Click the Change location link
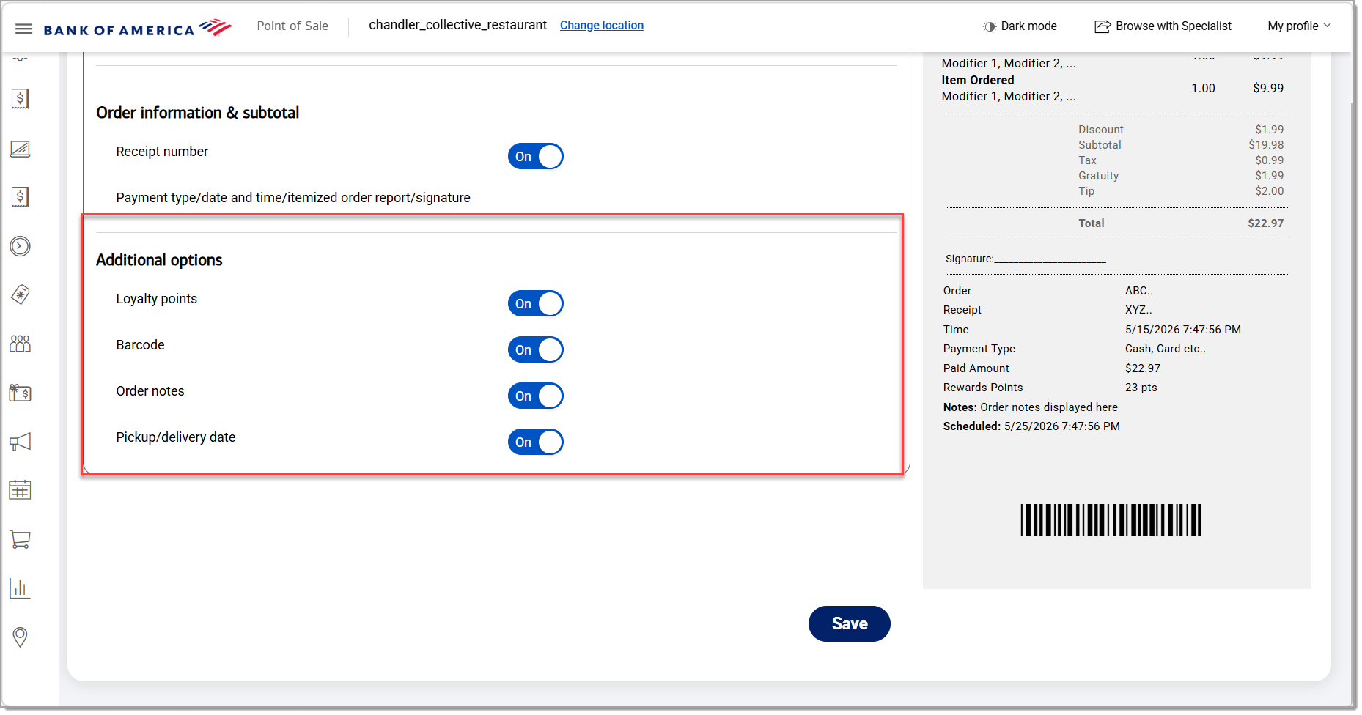This screenshot has width=1362, height=715. [x=602, y=25]
